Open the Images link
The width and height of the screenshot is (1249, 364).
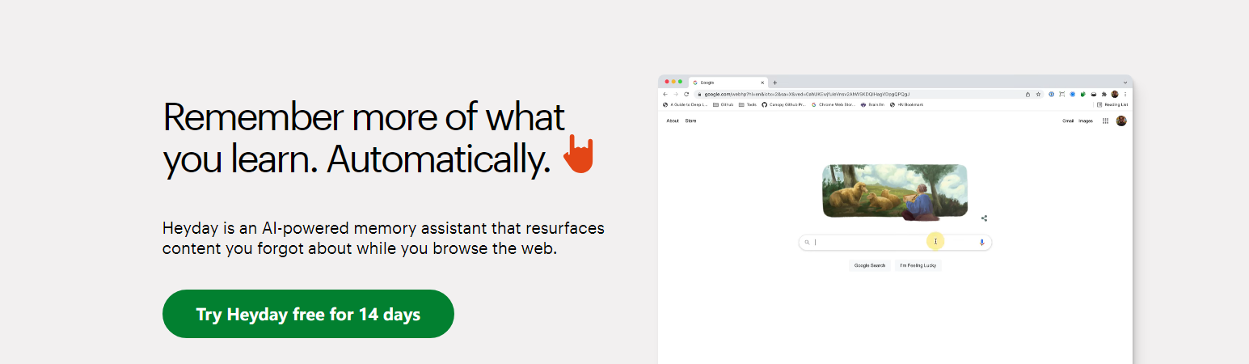coord(1086,121)
